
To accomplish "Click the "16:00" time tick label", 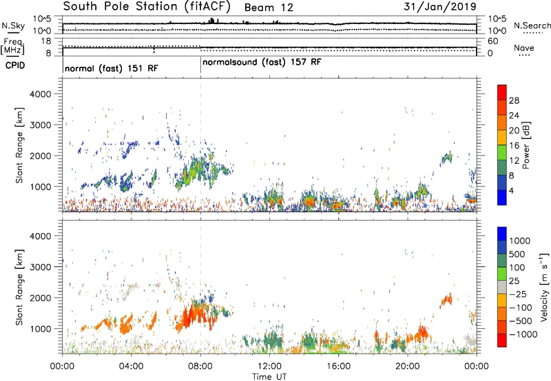I will [x=338, y=367].
